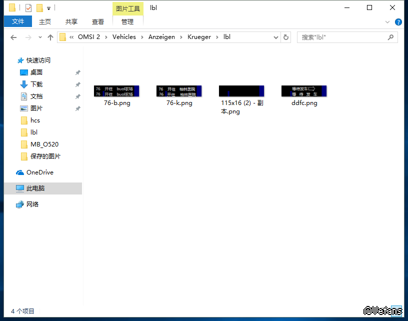Viewport: 408px width, 321px height.
Task: Expand subfolders arrow after Vehicles
Action: pyautogui.click(x=142, y=37)
